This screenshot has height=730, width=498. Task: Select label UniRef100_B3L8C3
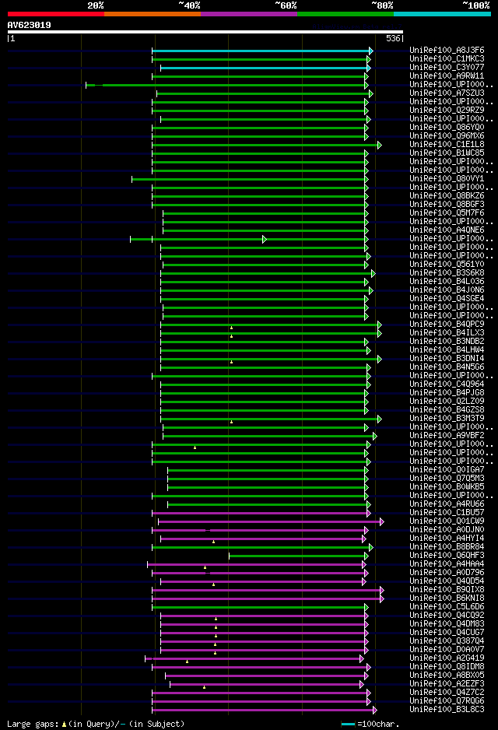coord(447,710)
